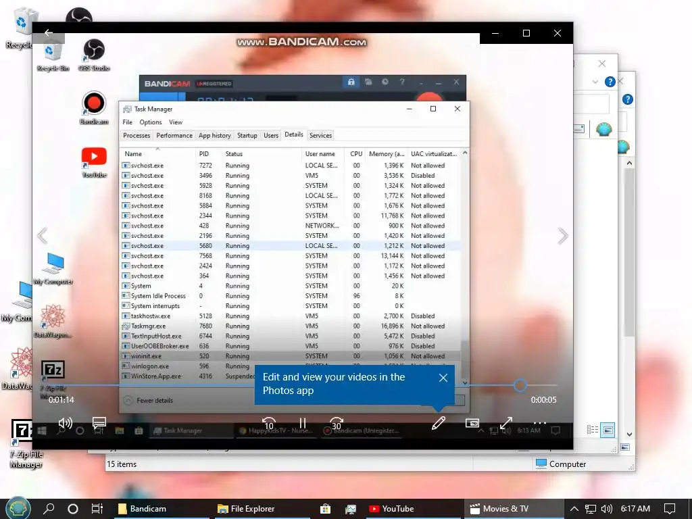Image resolution: width=692 pixels, height=519 pixels.
Task: Click the scroll up arrow in File Explorer
Action: point(629,164)
